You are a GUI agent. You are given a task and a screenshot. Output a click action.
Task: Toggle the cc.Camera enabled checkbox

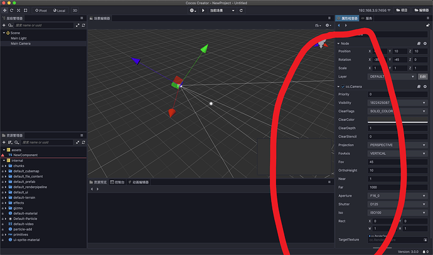pyautogui.click(x=343, y=86)
